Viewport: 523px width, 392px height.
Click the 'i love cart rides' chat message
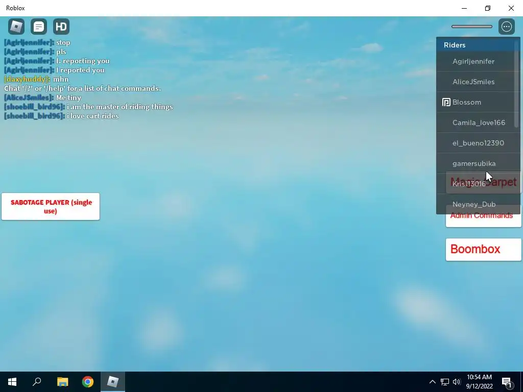point(61,116)
